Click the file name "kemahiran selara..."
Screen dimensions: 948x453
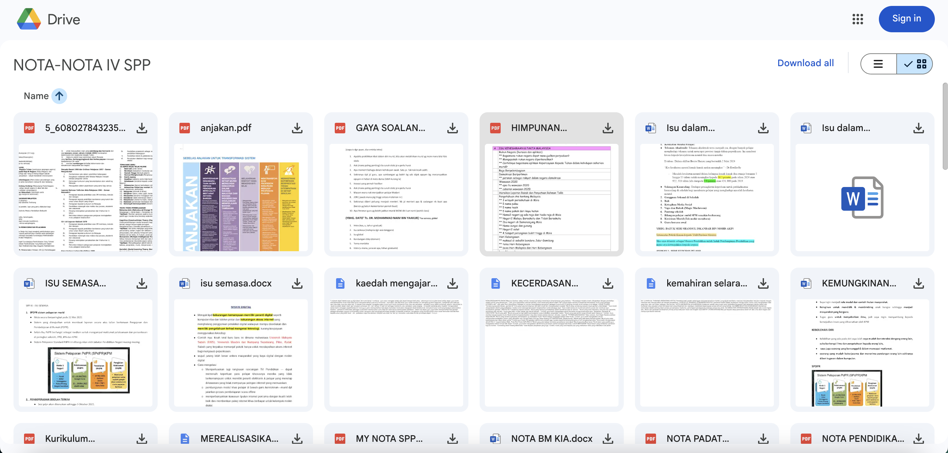[x=707, y=283]
